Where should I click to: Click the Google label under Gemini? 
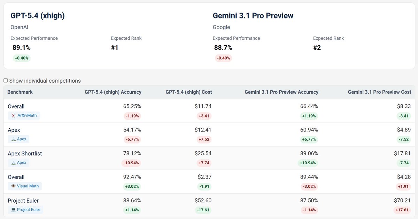point(221,27)
